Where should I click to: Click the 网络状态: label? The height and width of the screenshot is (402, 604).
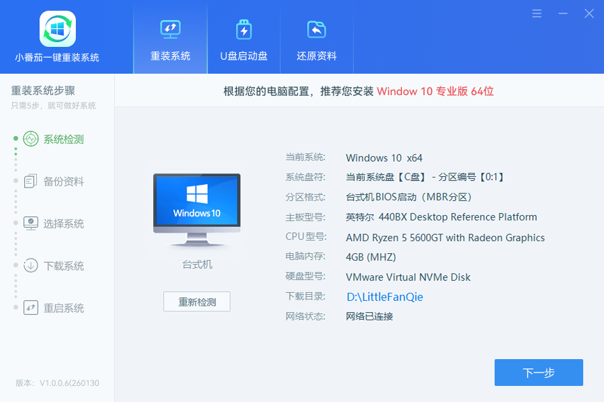pos(305,317)
